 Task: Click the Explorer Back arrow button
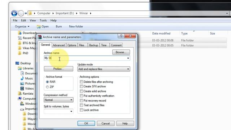point(14,13)
